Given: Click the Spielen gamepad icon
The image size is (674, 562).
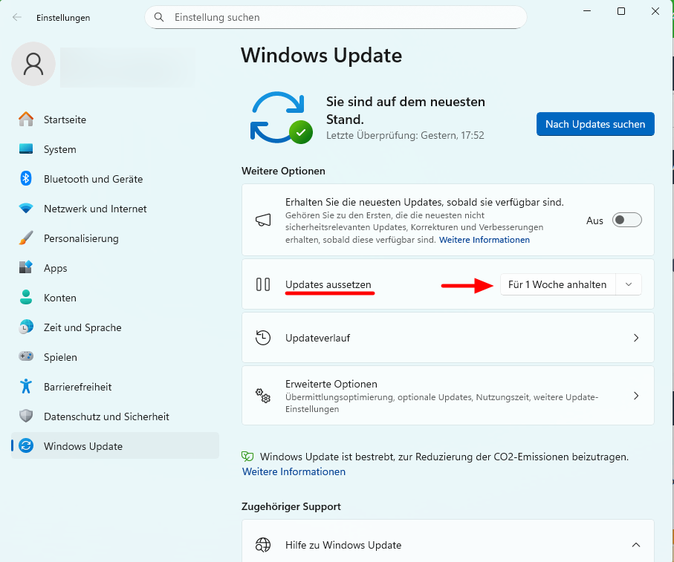Looking at the screenshot, I should [x=26, y=356].
